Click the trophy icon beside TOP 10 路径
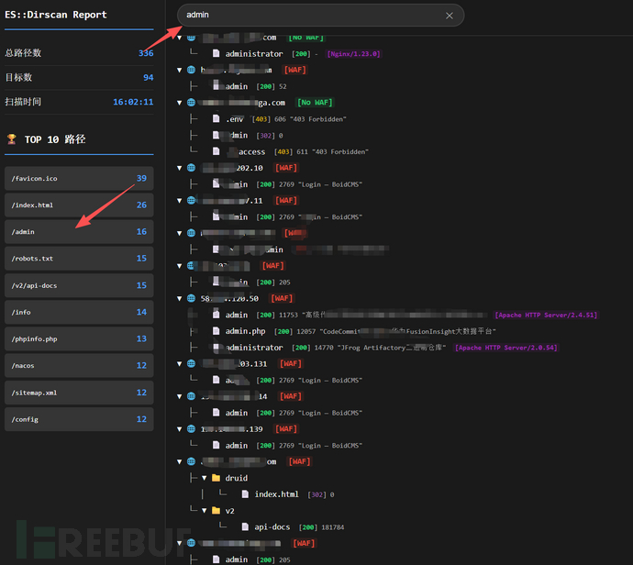The height and width of the screenshot is (565, 633). pyautogui.click(x=12, y=139)
